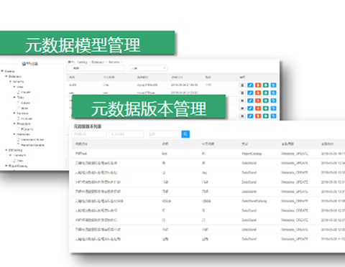
Task: Click the Catalog breadcrumb link
Action: 82,62
